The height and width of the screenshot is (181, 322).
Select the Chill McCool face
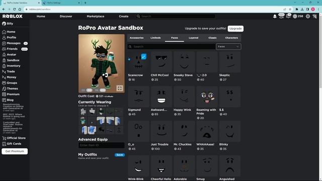click(x=161, y=62)
